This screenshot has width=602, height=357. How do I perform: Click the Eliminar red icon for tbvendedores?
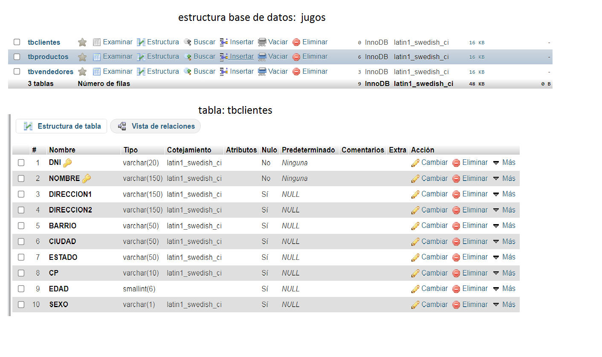click(x=296, y=72)
